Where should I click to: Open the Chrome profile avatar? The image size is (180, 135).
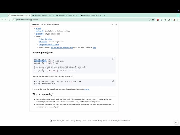pos(174,20)
